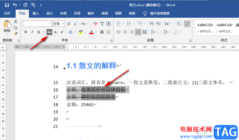Toggle bold formatting

point(26,32)
